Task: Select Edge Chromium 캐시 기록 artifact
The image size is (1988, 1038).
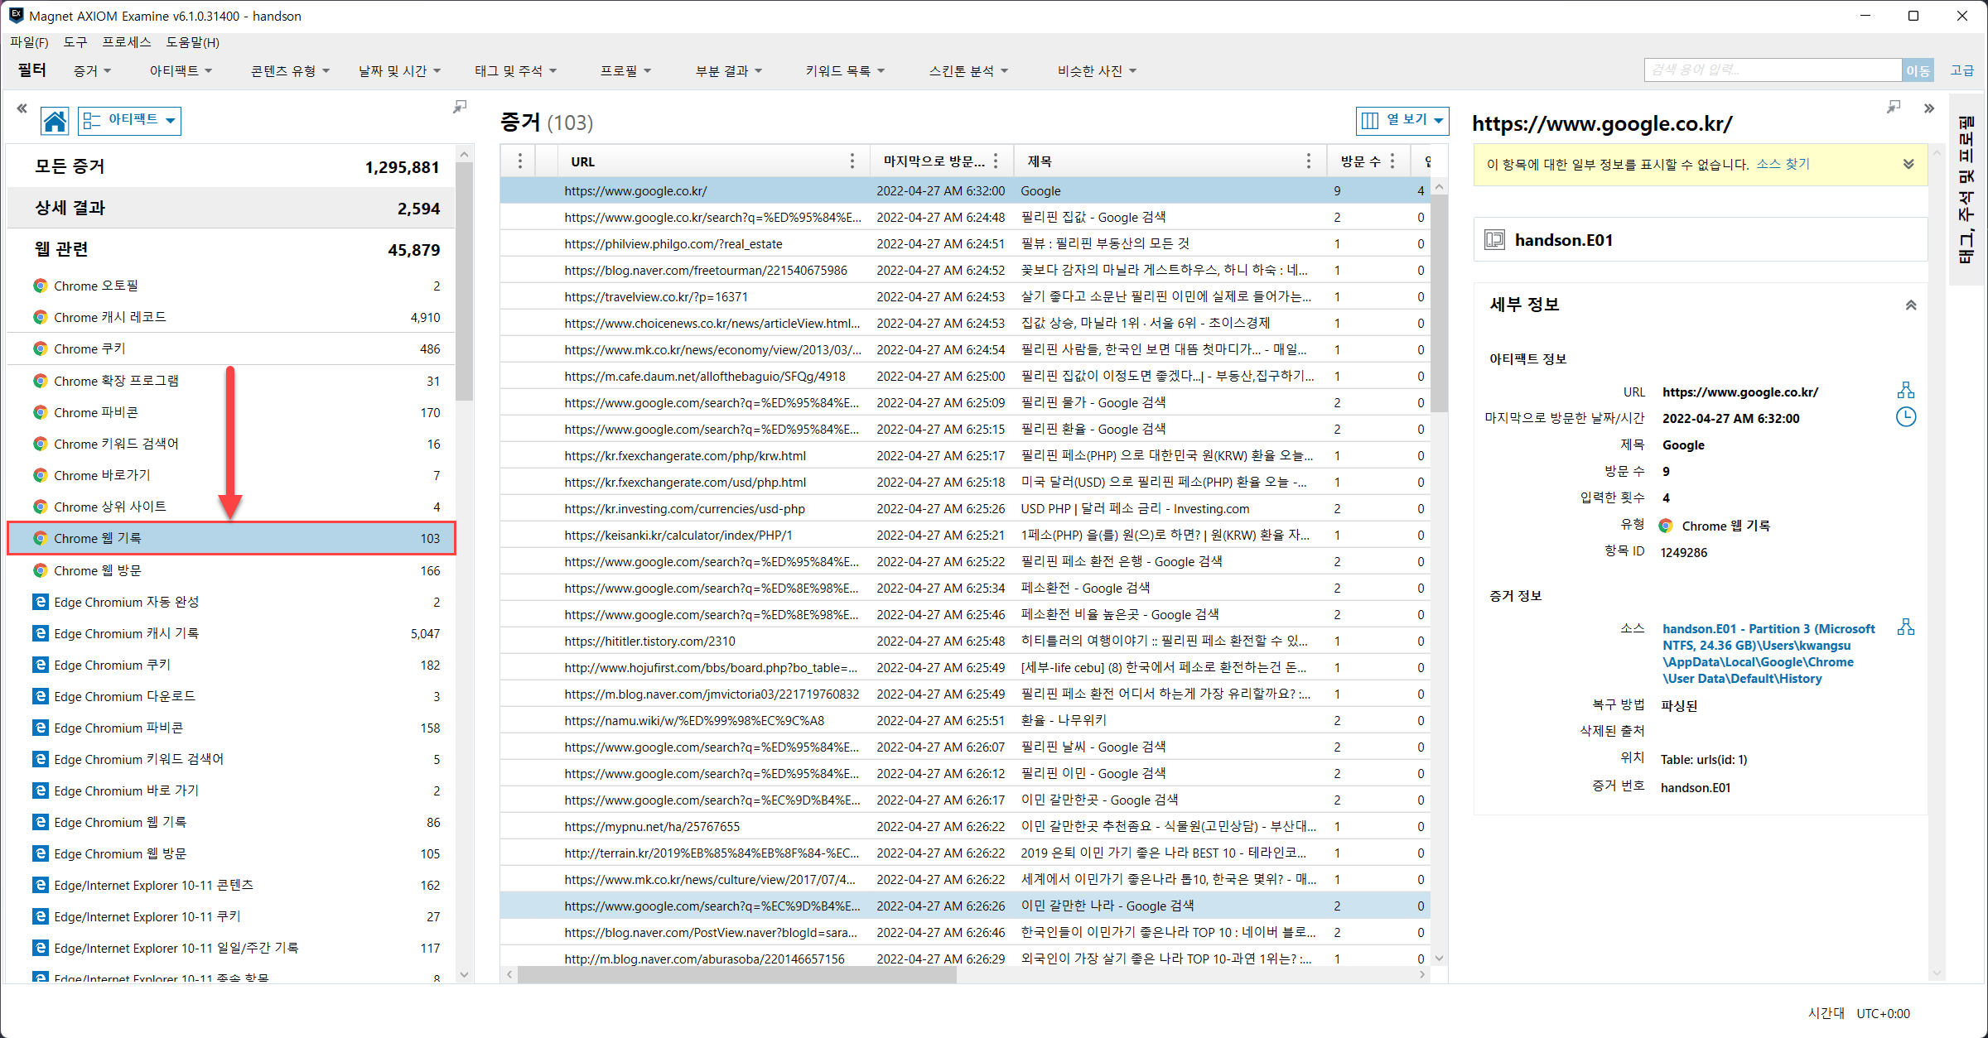Action: [231, 633]
